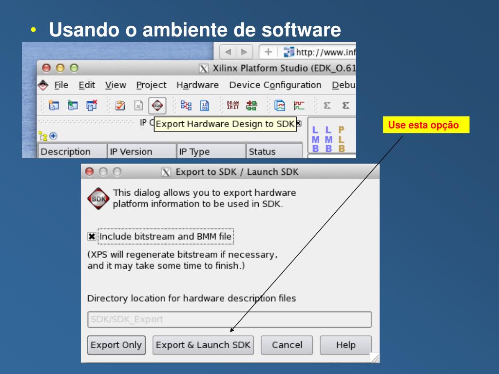Click the Help button in the export dialog
This screenshot has width=499, height=374.
[345, 345]
